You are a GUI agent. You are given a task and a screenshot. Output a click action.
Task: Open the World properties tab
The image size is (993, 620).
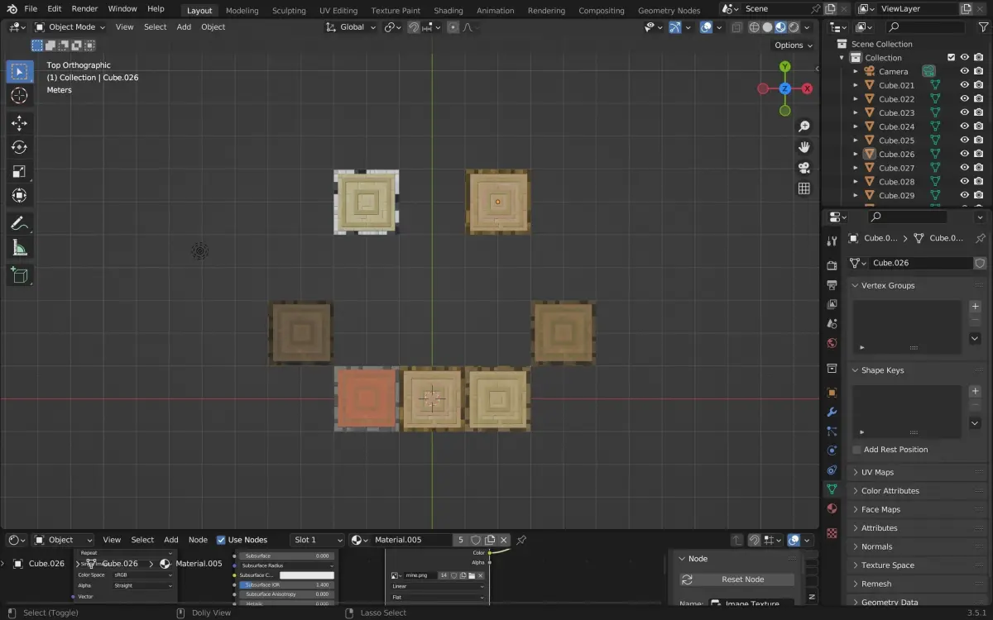click(x=832, y=343)
